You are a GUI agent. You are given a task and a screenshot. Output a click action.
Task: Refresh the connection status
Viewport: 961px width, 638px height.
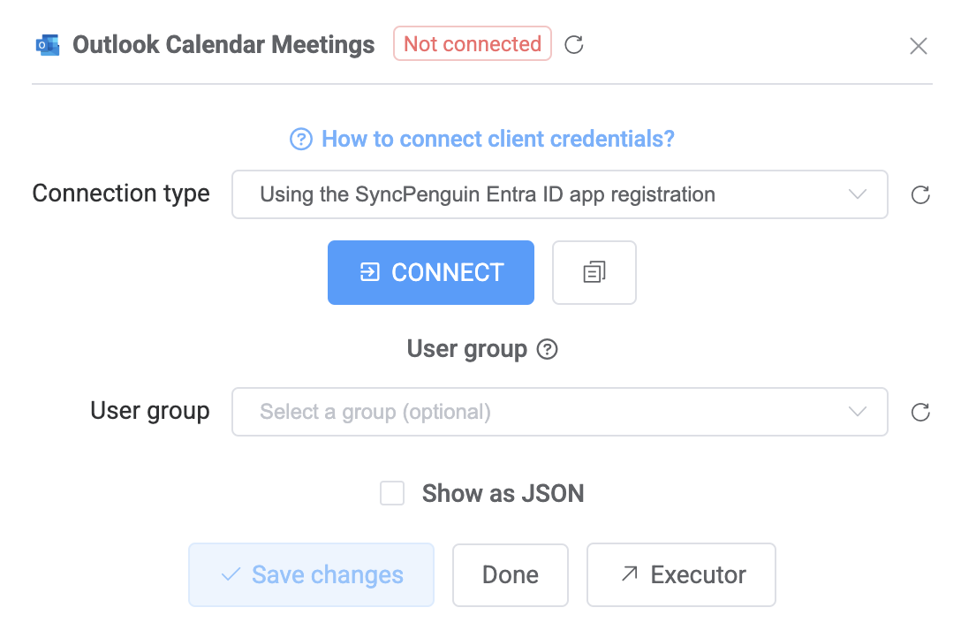573,45
